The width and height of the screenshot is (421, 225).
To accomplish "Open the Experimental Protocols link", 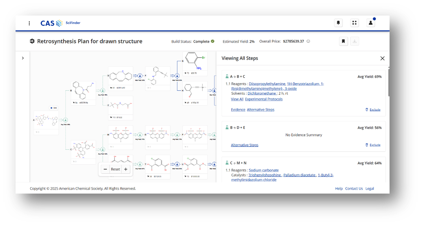I will click(264, 99).
